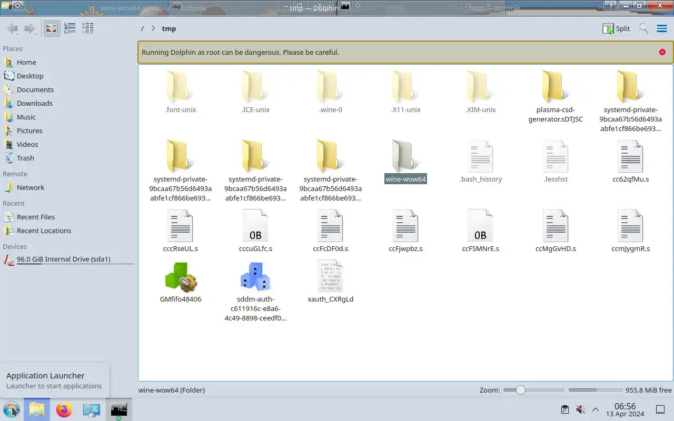This screenshot has height=421, width=674.
Task: Click the Dolphin titlebar help button
Action: point(610,6)
